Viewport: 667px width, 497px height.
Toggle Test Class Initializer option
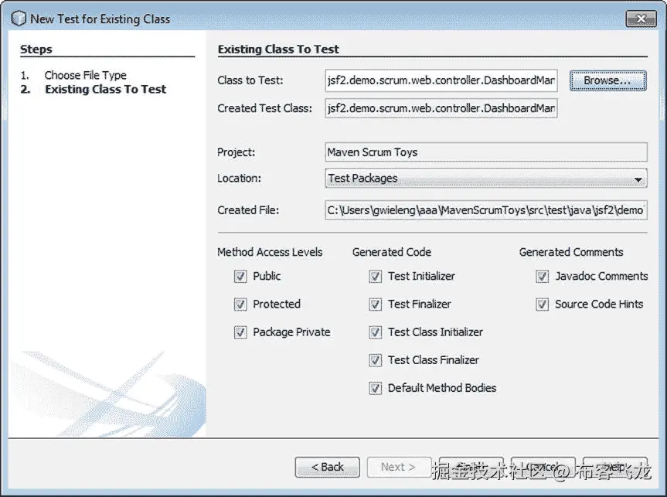point(375,332)
